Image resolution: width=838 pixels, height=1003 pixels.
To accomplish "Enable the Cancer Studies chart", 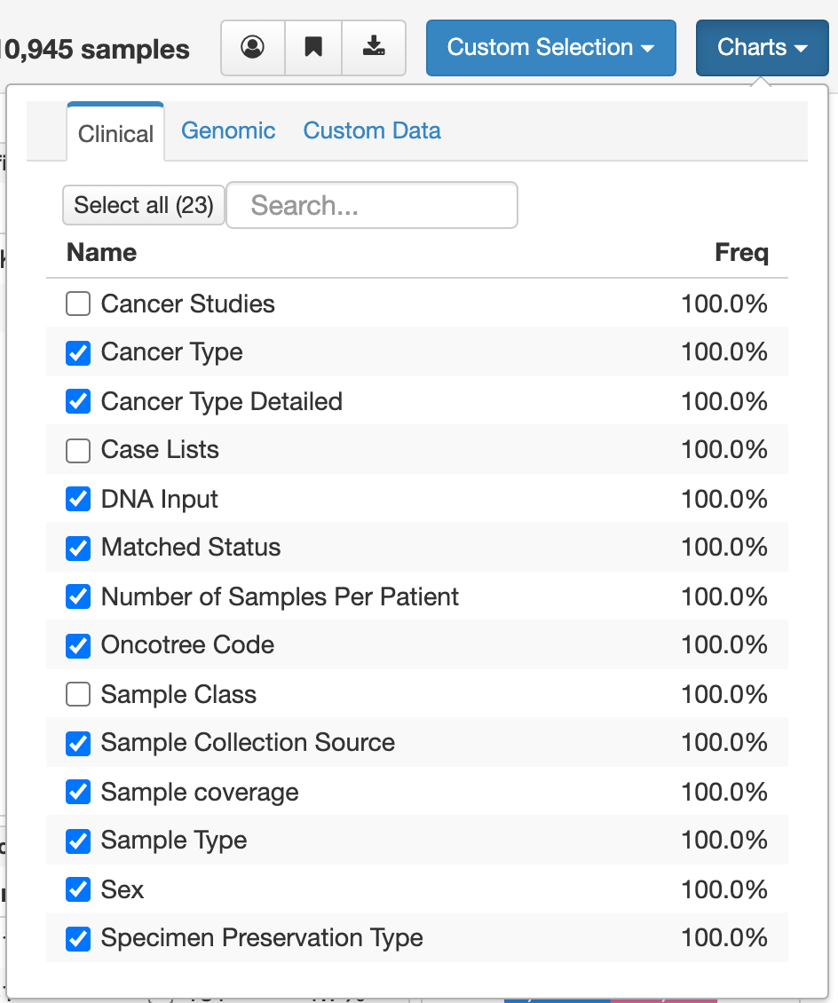I will coord(77,304).
